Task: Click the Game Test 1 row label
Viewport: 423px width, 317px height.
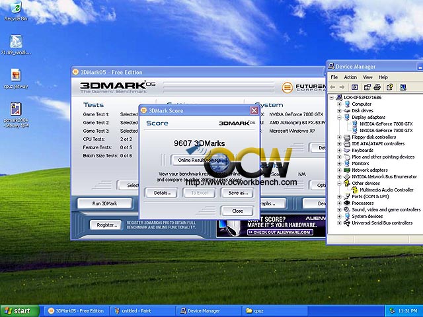Action: (96, 114)
